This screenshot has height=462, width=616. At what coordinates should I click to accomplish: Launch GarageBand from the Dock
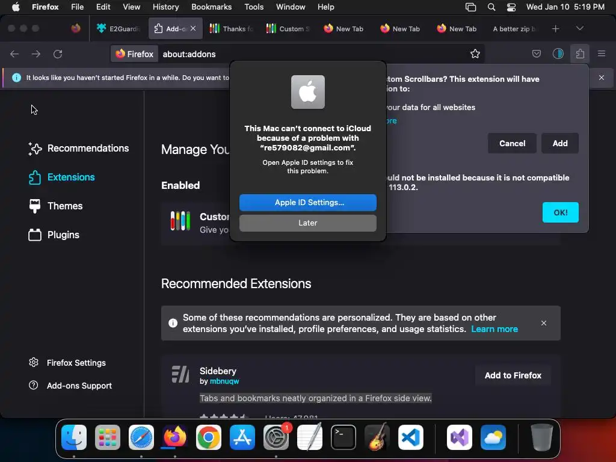(377, 437)
